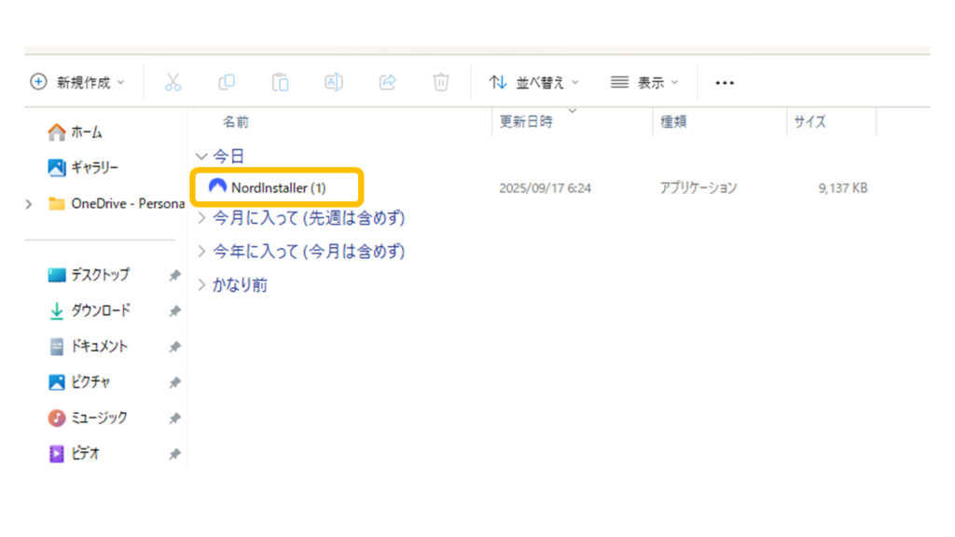The width and height of the screenshot is (955, 537).
Task: Click the Copy icon in toolbar
Action: tap(227, 82)
